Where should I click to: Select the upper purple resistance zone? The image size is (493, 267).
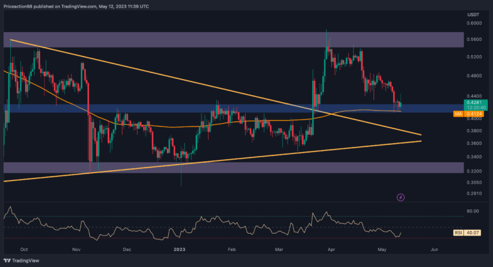pos(234,40)
